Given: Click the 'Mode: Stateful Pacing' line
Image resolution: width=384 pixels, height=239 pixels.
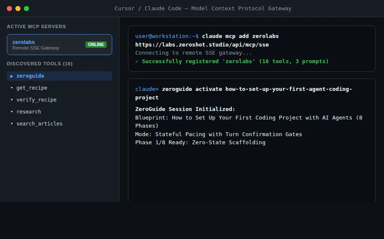Looking at the screenshot, I should pyautogui.click(x=218, y=134).
